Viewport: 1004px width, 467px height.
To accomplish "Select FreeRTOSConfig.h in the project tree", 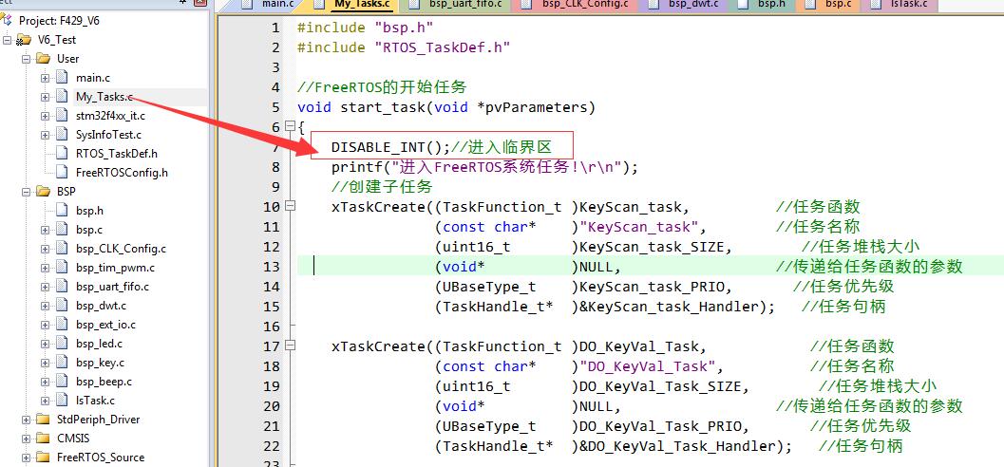I will point(122,173).
